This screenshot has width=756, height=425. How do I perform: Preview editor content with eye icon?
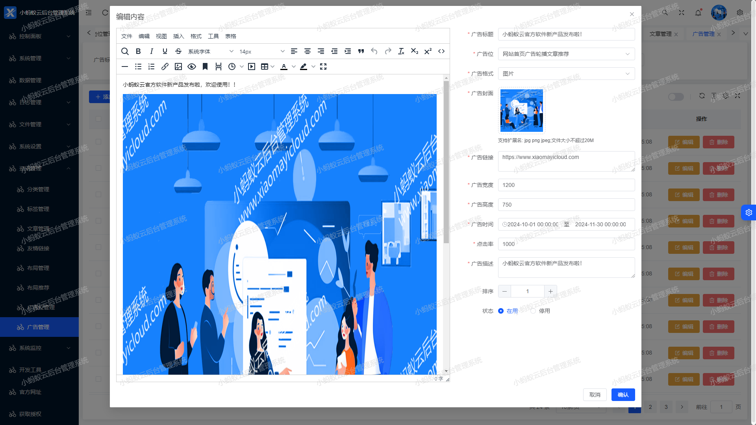click(x=192, y=67)
